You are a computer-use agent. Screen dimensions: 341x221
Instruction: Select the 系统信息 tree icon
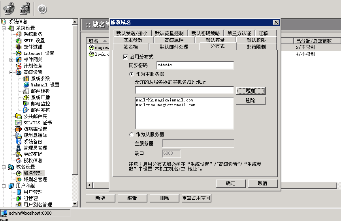[3, 22]
